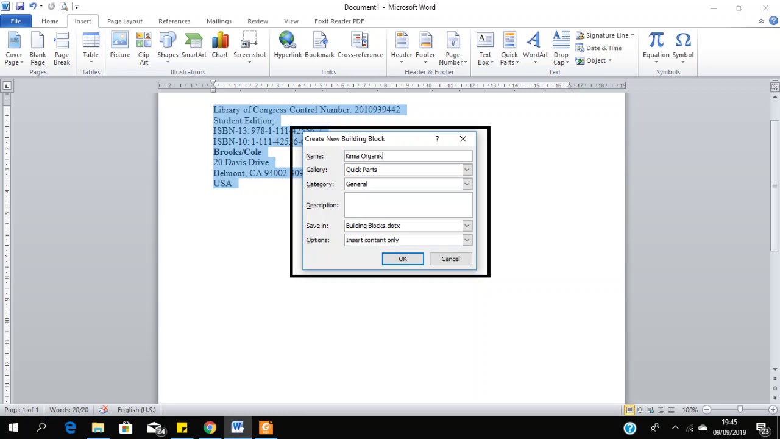Insert a Text Box
This screenshot has width=780, height=439.
point(485,49)
